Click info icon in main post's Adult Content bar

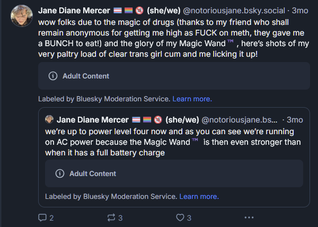click(x=52, y=76)
